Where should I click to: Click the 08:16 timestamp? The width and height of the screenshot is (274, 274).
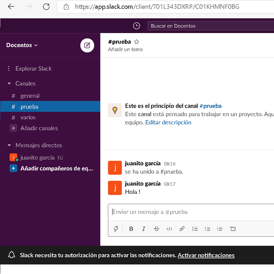(x=169, y=164)
